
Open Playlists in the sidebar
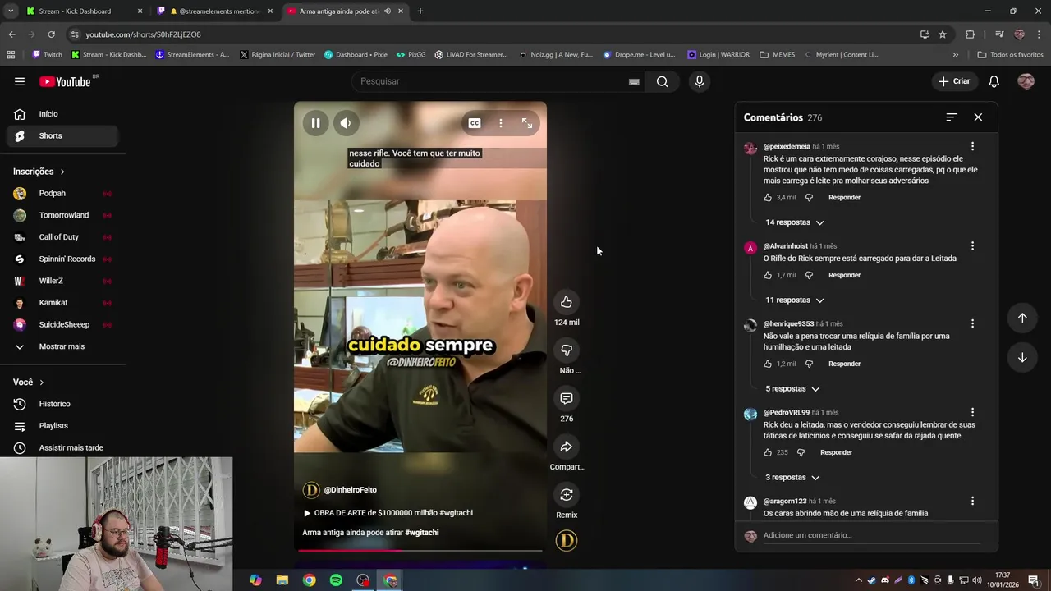coord(62,426)
